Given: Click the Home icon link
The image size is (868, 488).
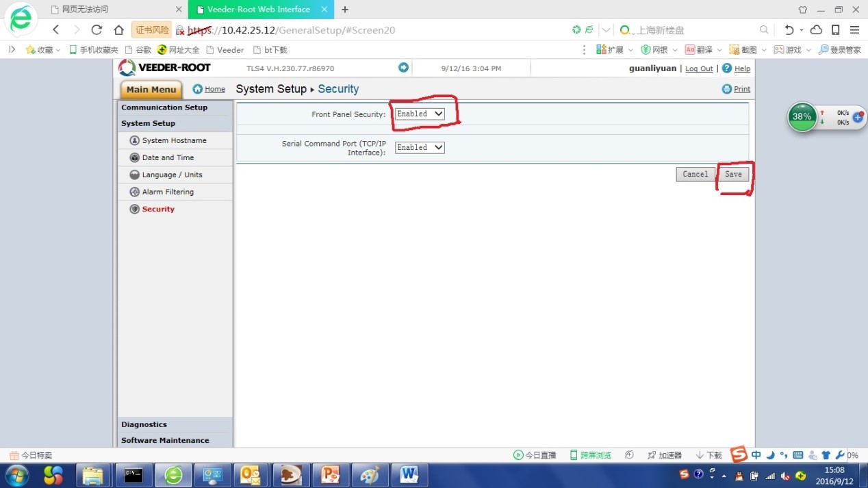Looking at the screenshot, I should tap(198, 89).
